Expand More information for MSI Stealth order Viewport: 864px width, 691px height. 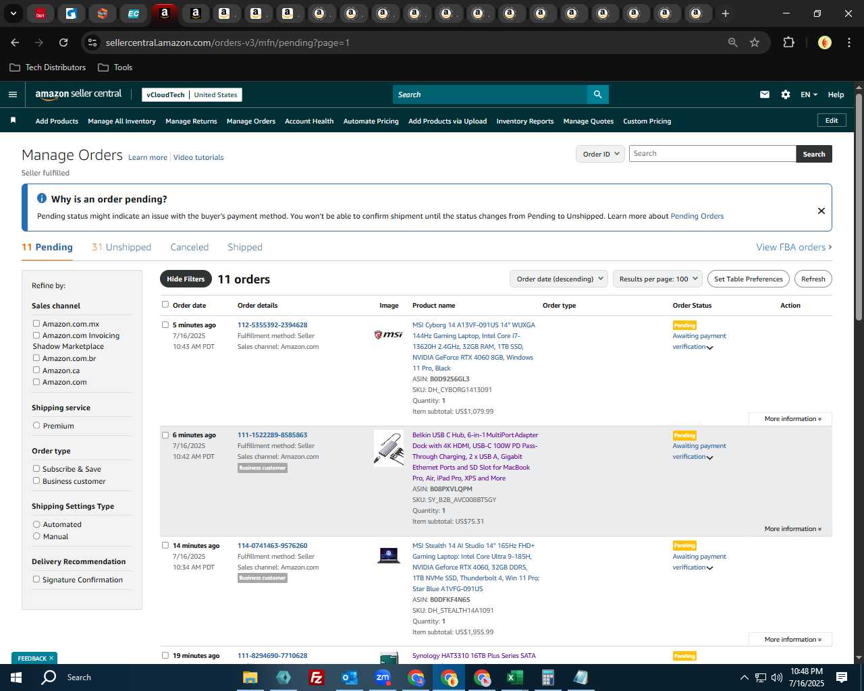click(x=790, y=639)
